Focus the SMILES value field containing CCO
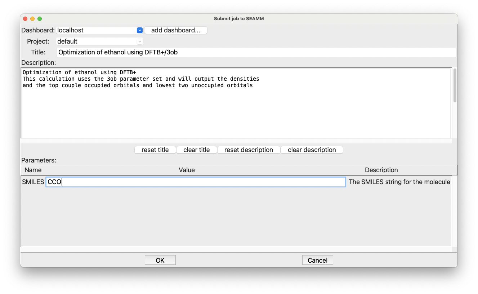The image size is (478, 294). (196, 182)
